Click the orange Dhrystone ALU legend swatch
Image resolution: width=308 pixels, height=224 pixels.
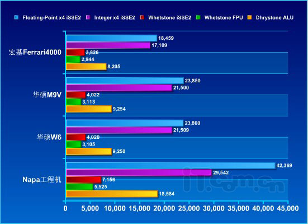point(249,17)
